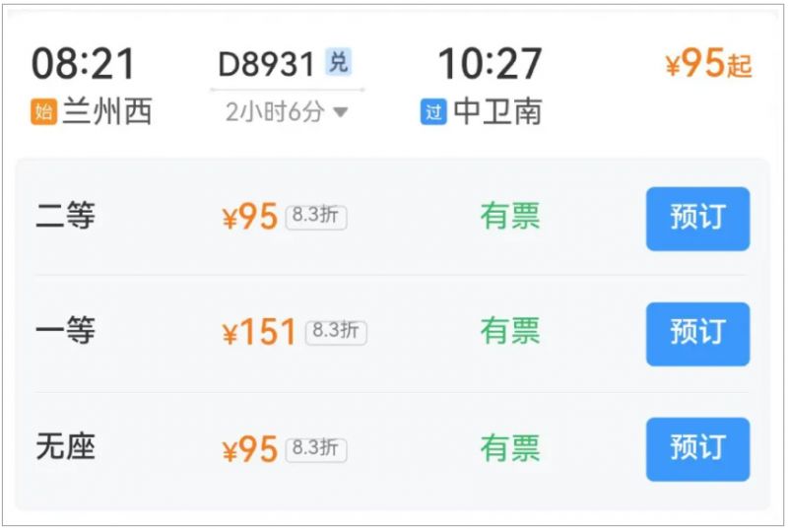Select the departure station 兰州西
The height and width of the screenshot is (529, 788).
pyautogui.click(x=107, y=111)
